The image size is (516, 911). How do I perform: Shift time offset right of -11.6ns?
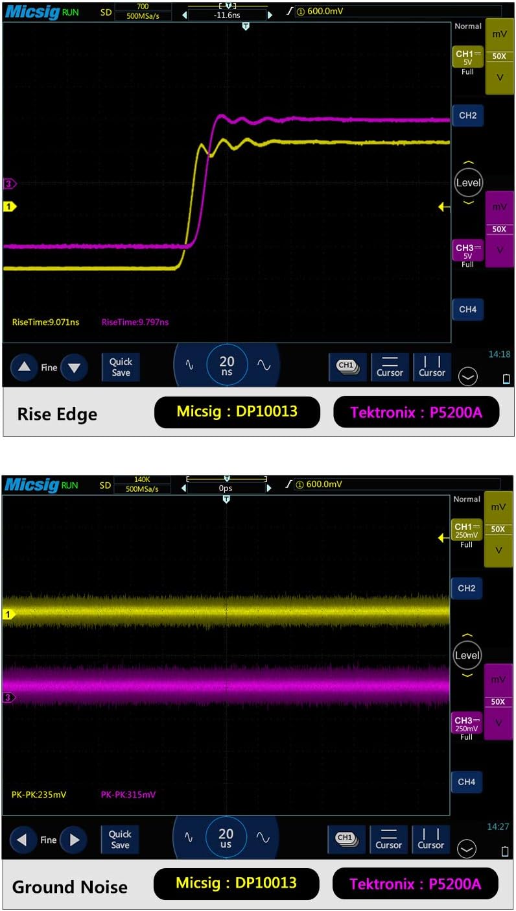(x=270, y=15)
